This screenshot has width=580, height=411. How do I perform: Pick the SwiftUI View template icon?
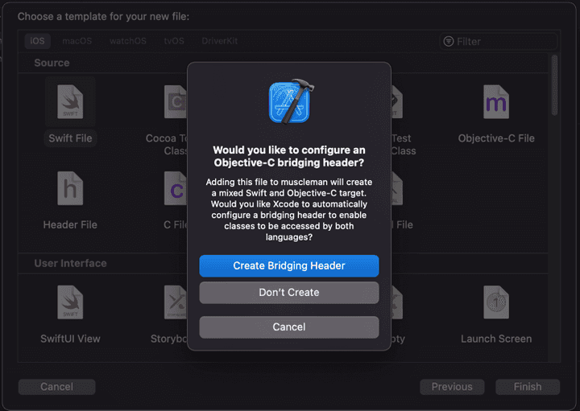70,303
